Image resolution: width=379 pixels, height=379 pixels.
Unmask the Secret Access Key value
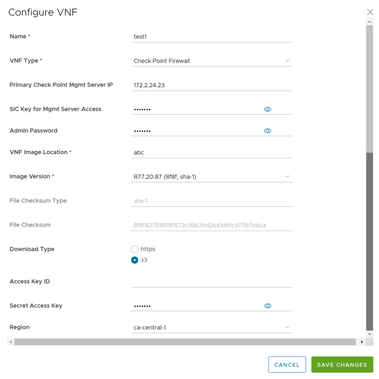[267, 306]
